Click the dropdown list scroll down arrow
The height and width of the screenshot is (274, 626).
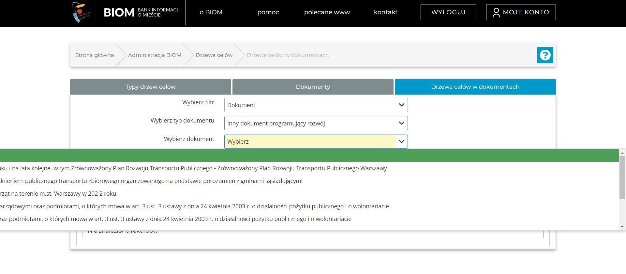(x=622, y=227)
